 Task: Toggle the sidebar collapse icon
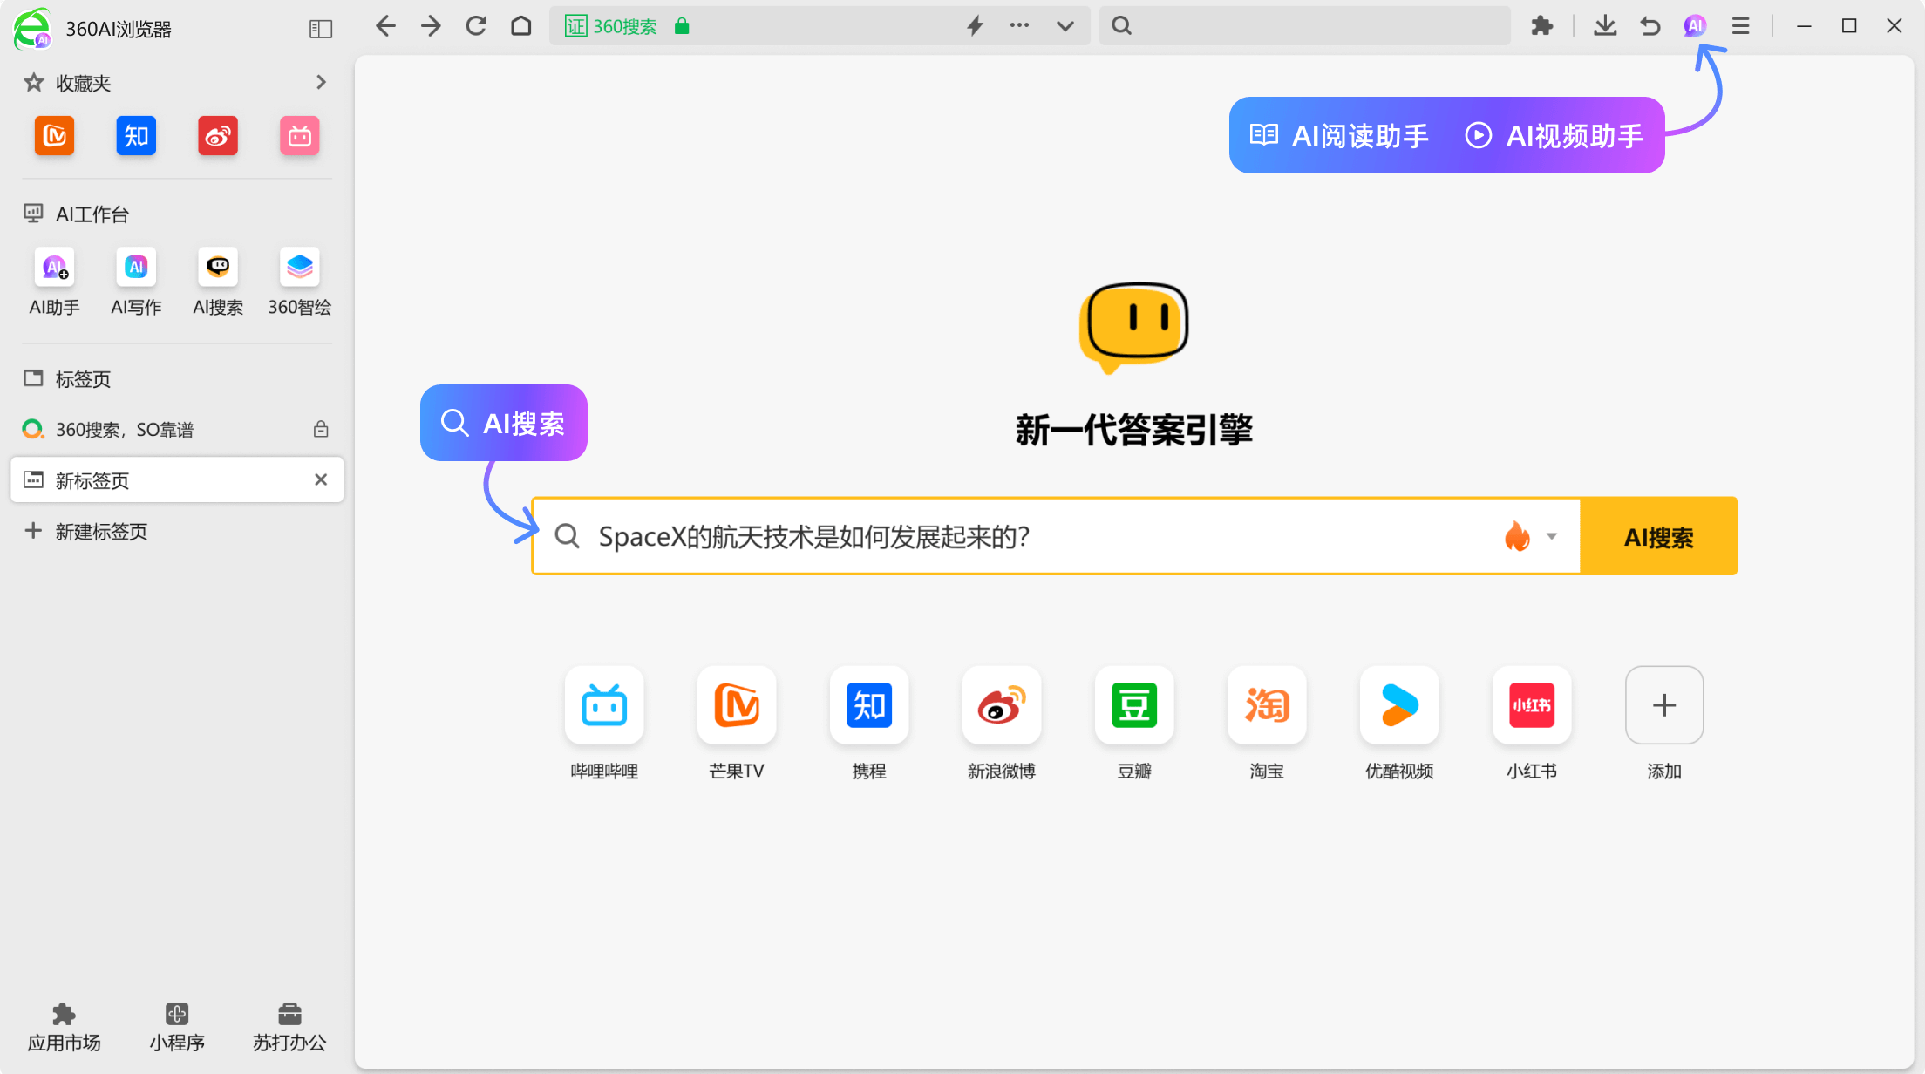click(320, 28)
